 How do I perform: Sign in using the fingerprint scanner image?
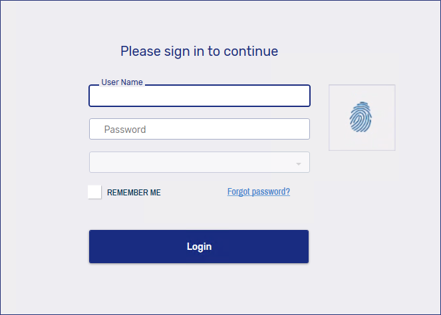[x=361, y=117]
